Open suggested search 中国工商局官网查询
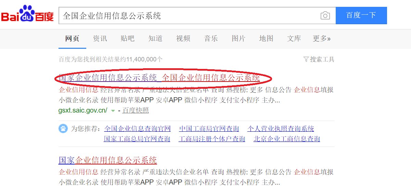 click(x=209, y=129)
